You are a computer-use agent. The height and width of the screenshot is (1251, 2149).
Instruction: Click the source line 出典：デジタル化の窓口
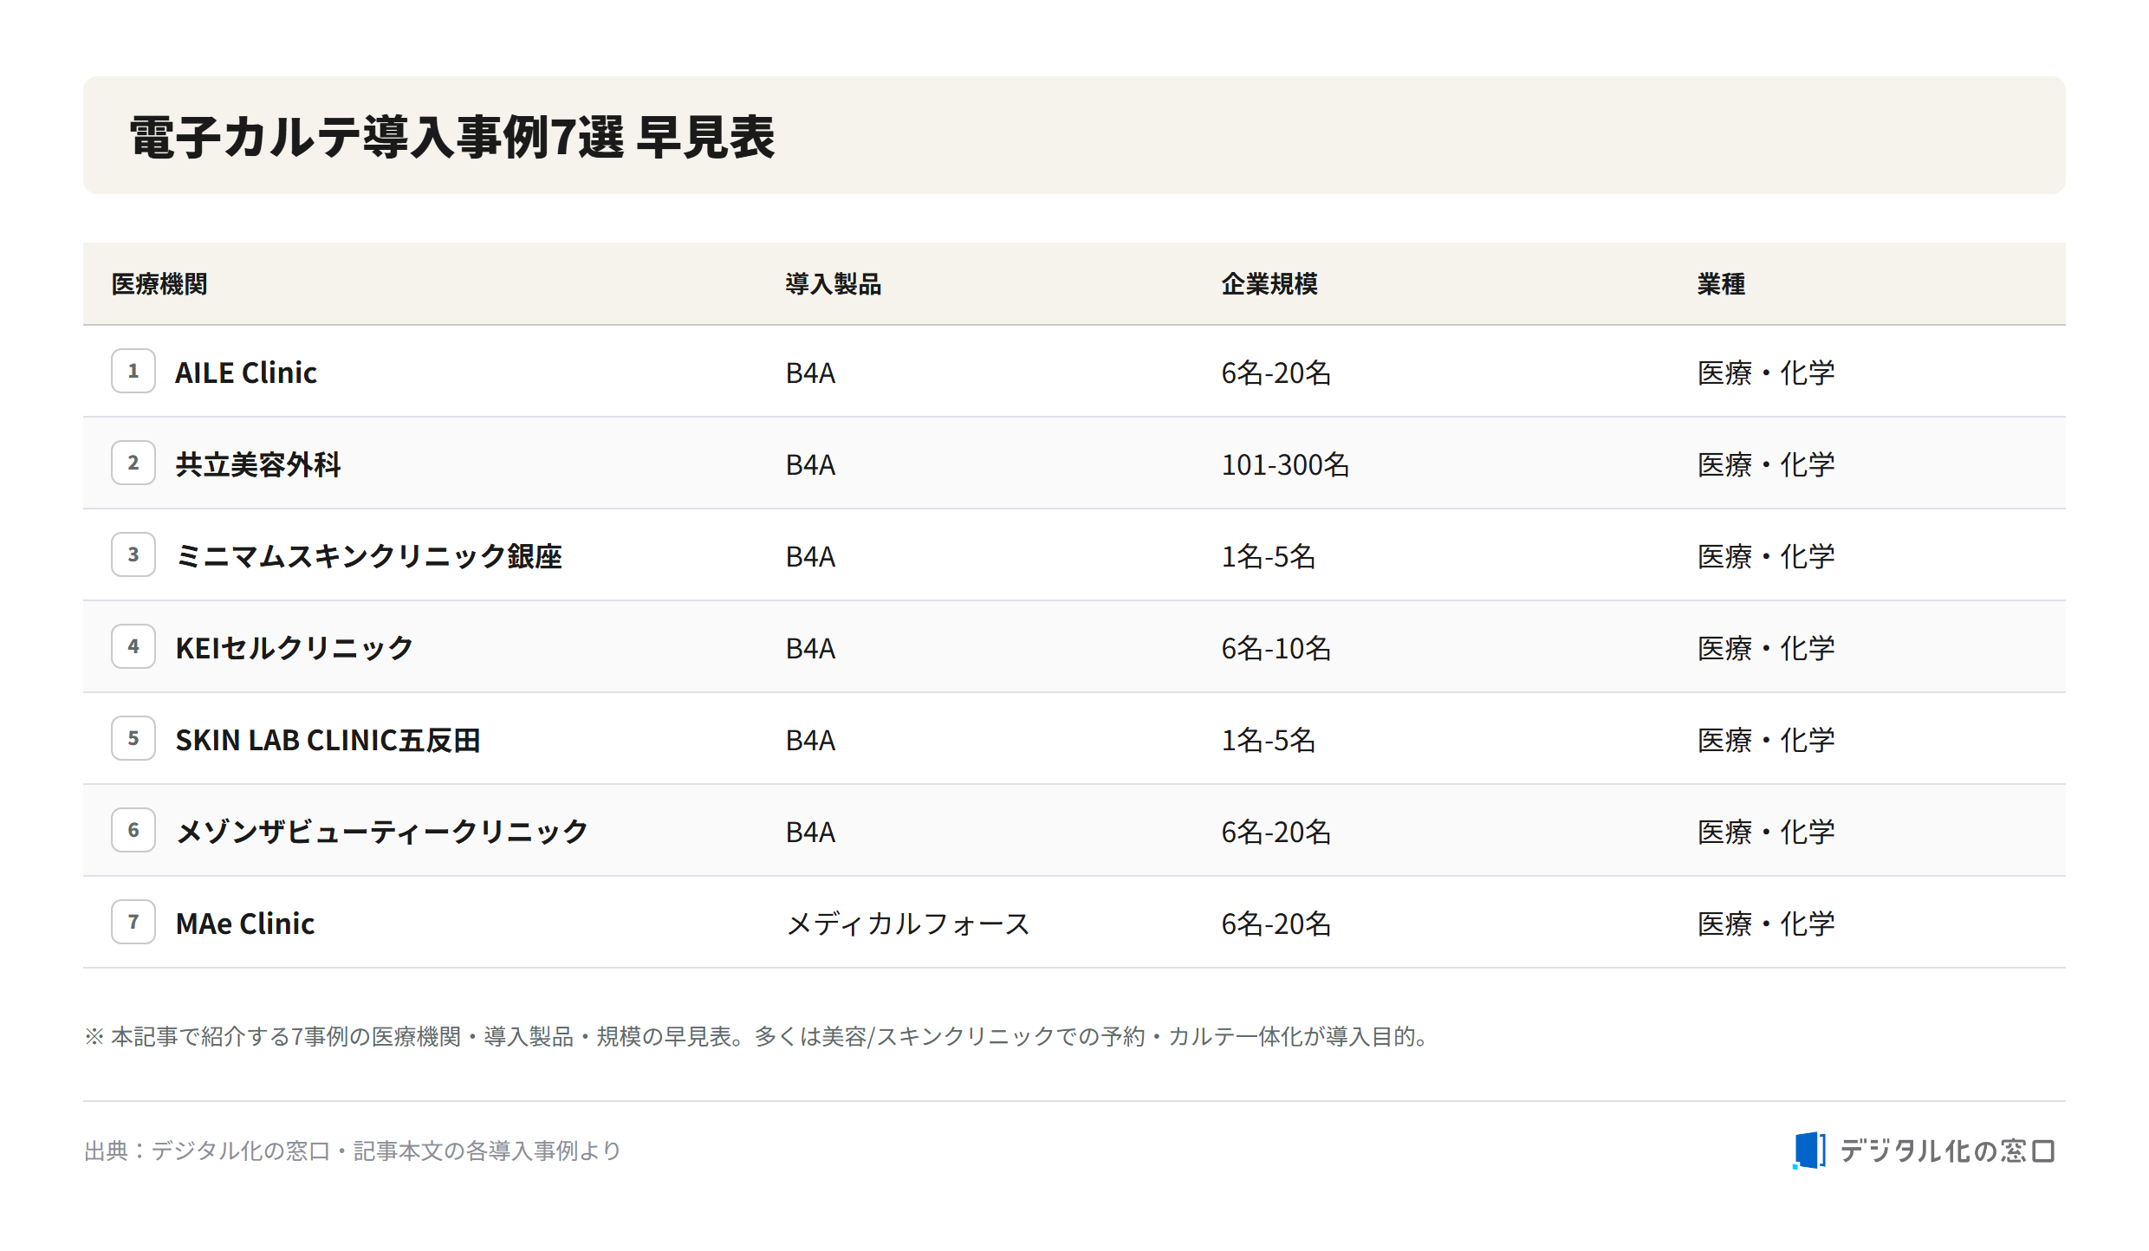coord(353,1151)
